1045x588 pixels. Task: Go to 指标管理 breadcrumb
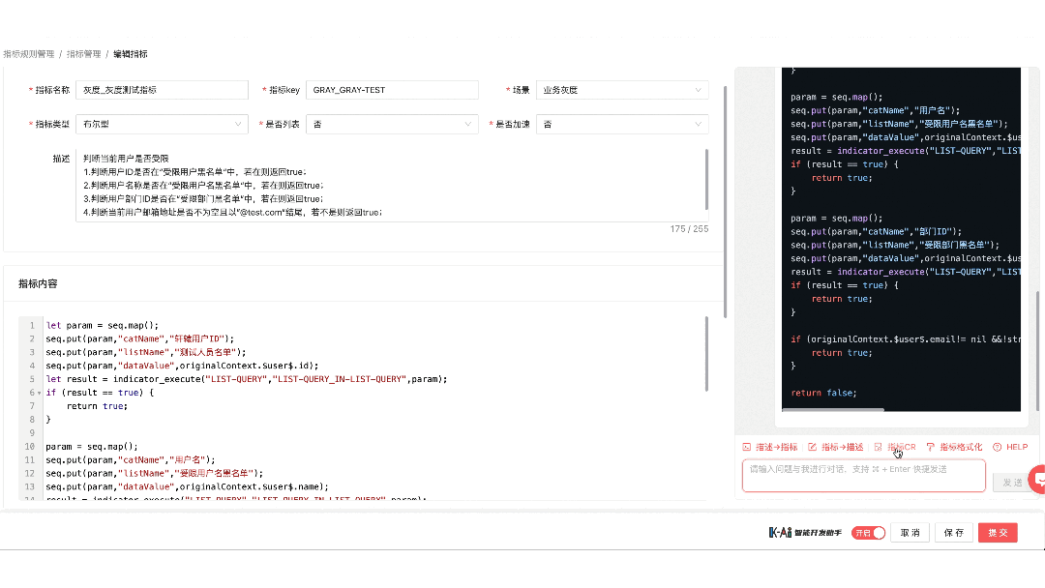(x=84, y=54)
